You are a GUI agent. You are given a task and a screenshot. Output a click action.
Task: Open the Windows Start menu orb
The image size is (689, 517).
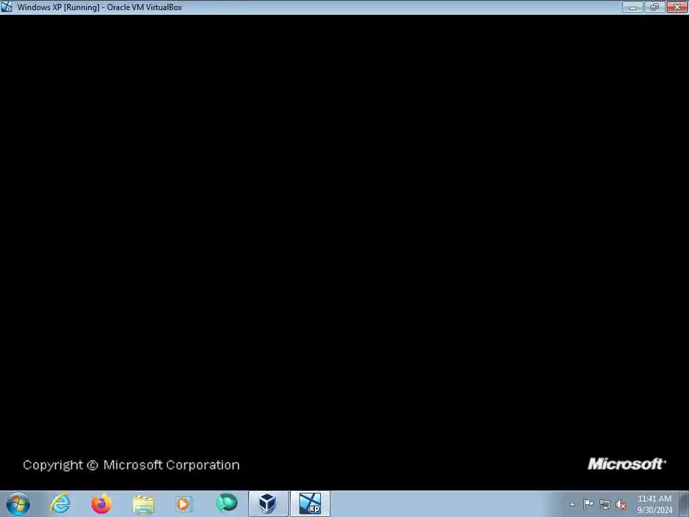click(x=18, y=504)
